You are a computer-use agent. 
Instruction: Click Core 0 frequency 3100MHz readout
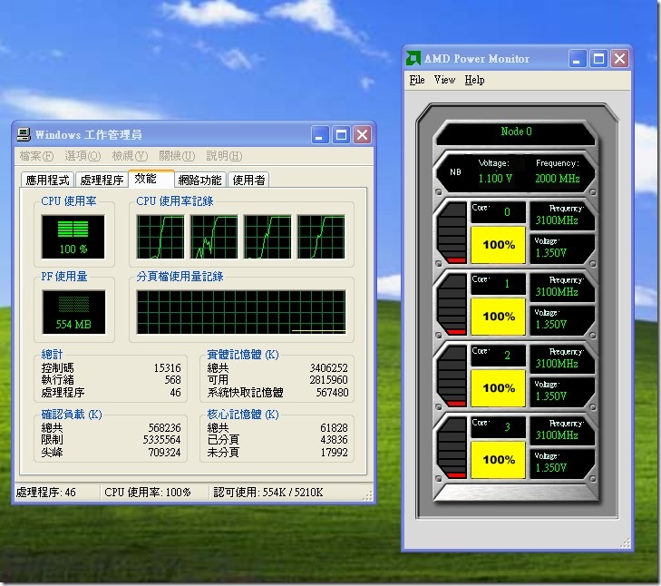[x=557, y=220]
